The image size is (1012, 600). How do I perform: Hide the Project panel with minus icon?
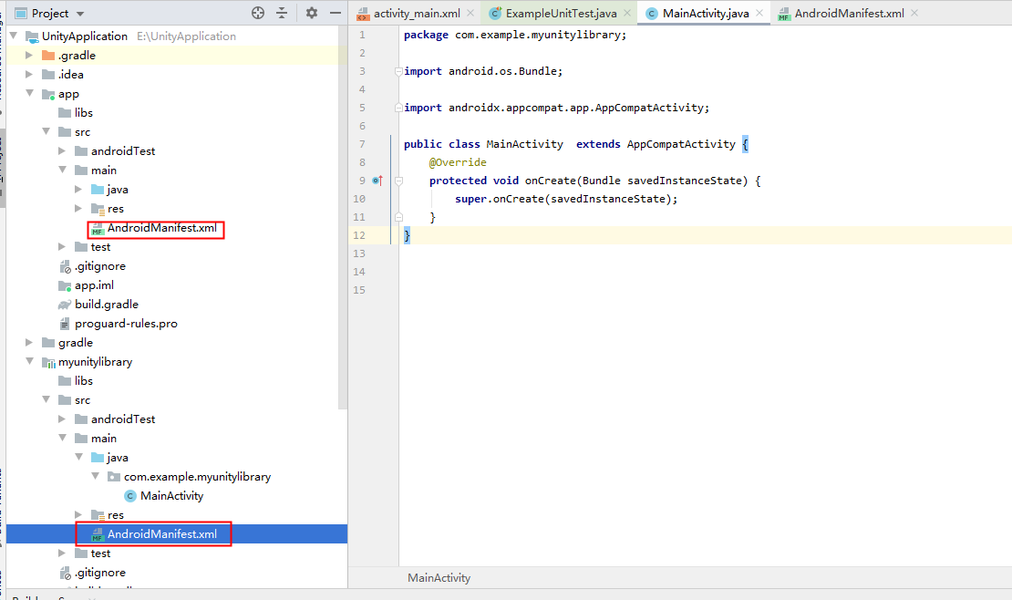pos(335,13)
